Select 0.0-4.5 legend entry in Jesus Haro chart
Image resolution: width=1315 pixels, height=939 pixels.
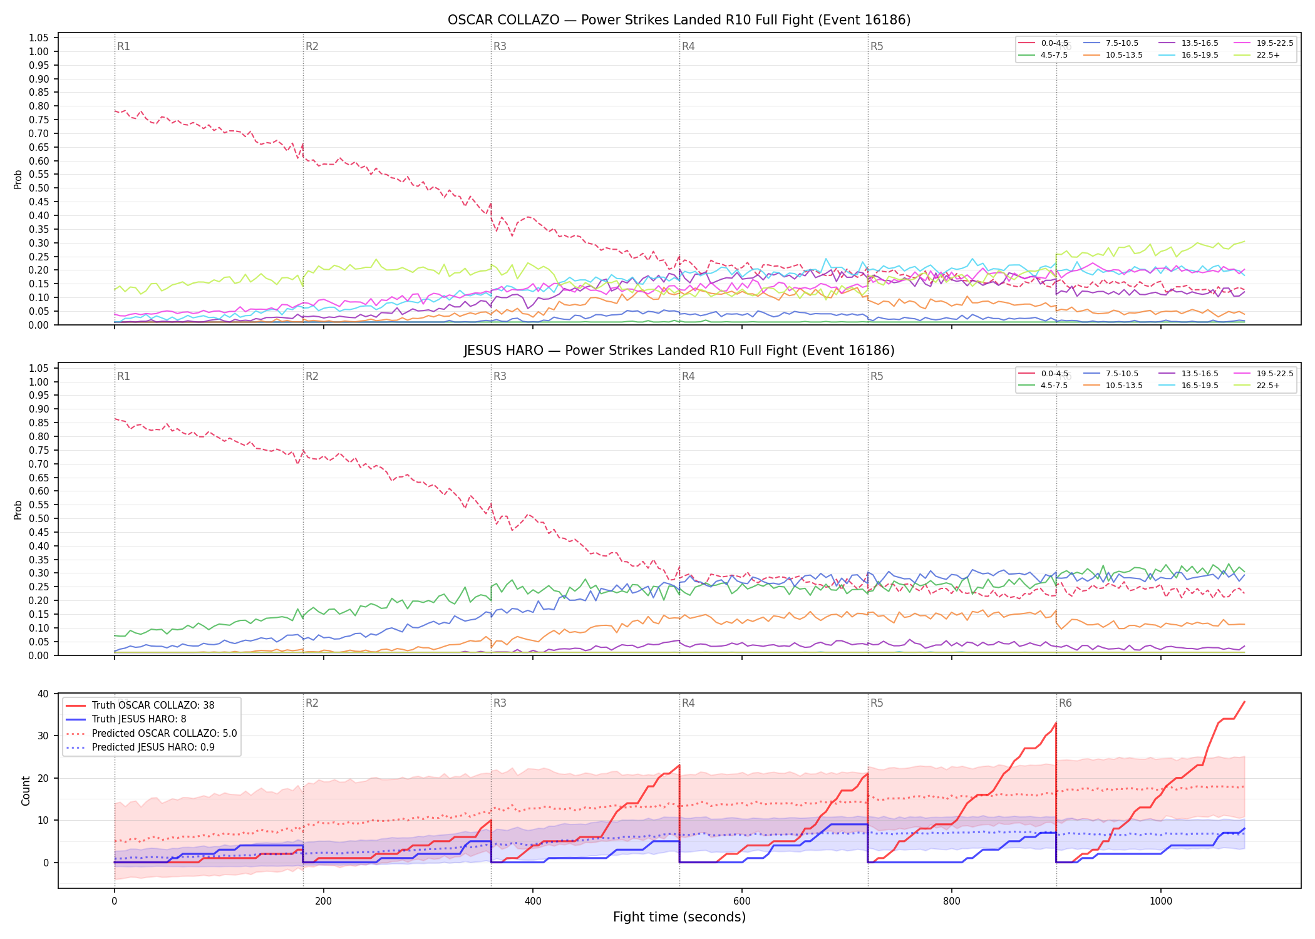point(1043,374)
